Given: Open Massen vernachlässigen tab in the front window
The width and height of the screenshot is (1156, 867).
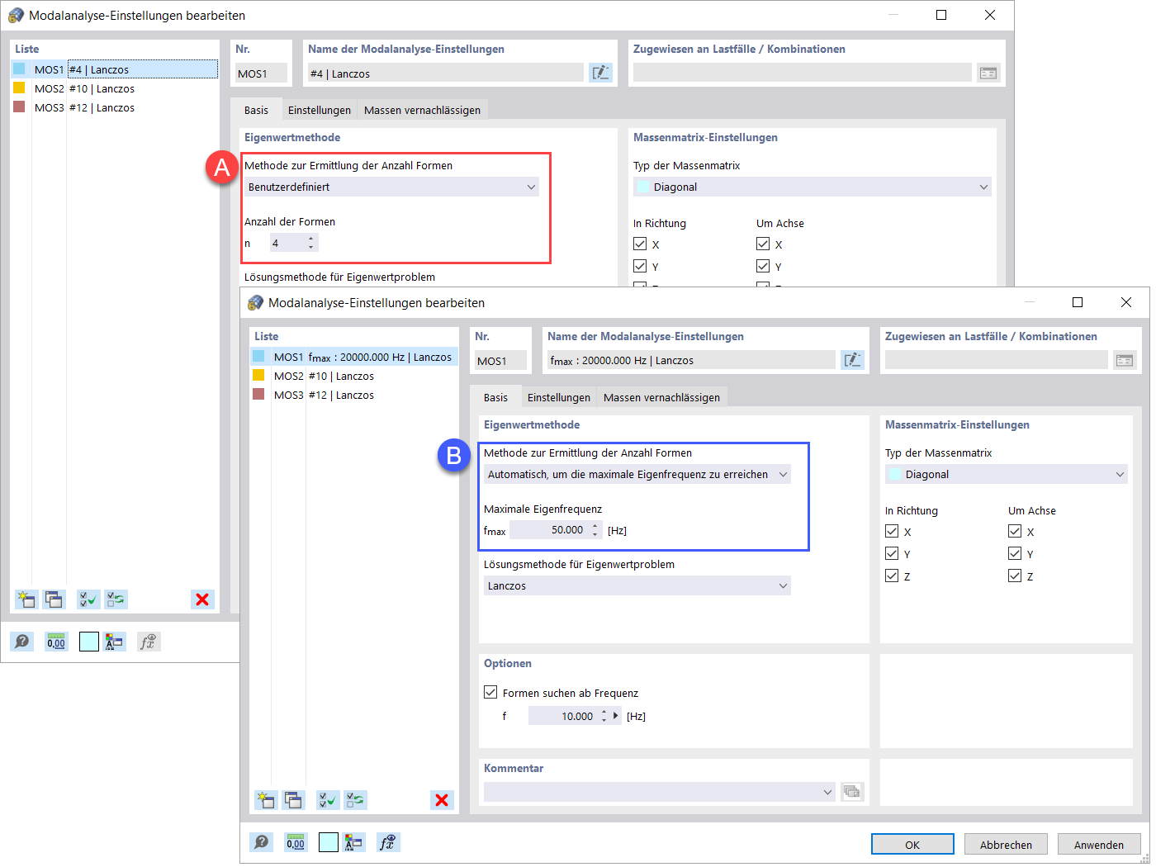Looking at the screenshot, I should (661, 397).
